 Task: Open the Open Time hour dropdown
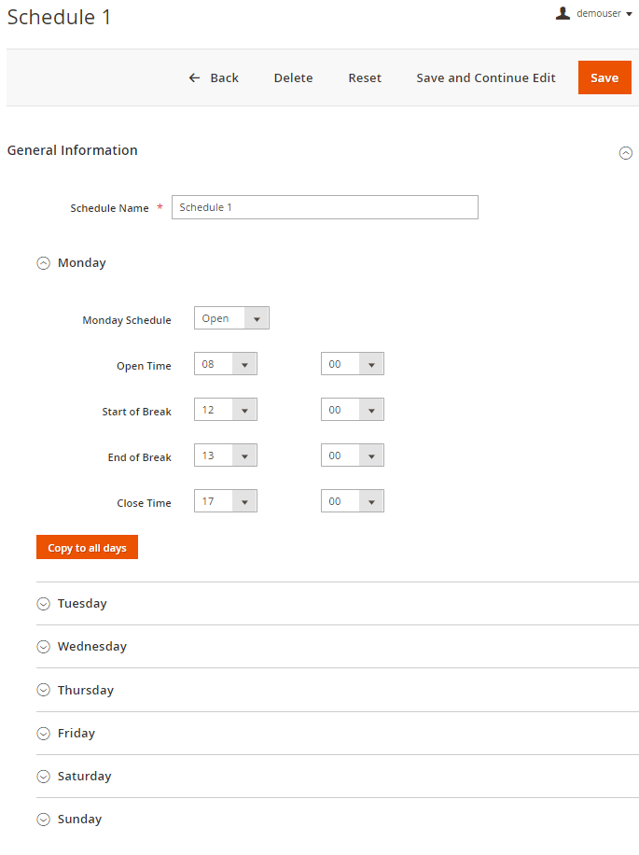click(226, 364)
